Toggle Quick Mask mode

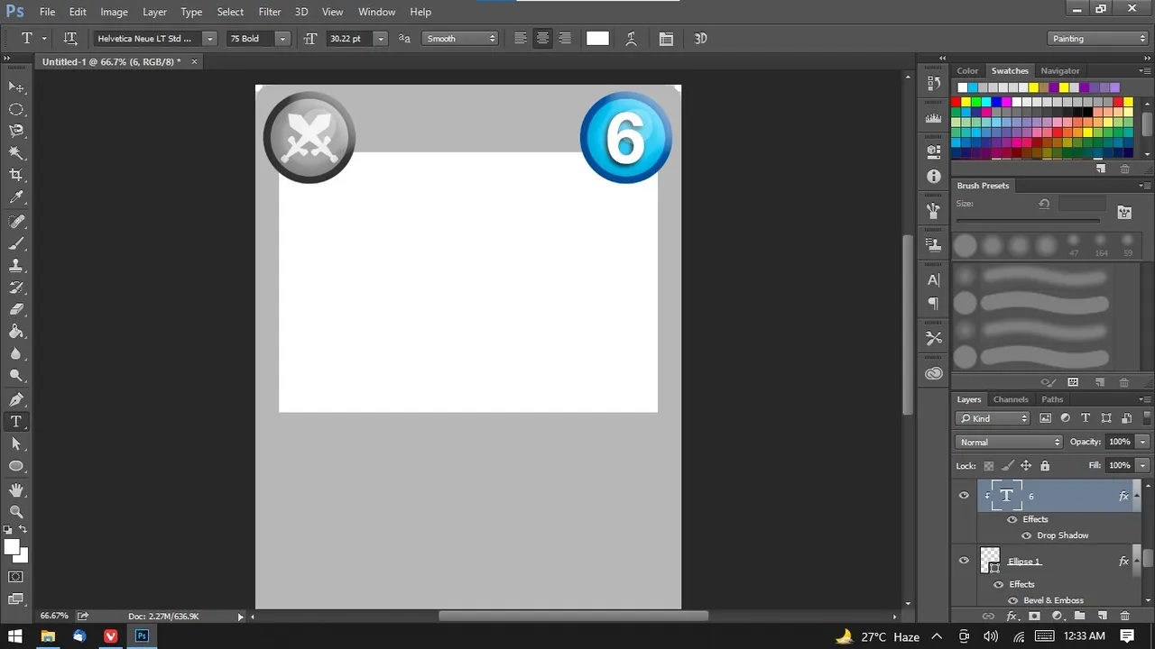(x=16, y=577)
